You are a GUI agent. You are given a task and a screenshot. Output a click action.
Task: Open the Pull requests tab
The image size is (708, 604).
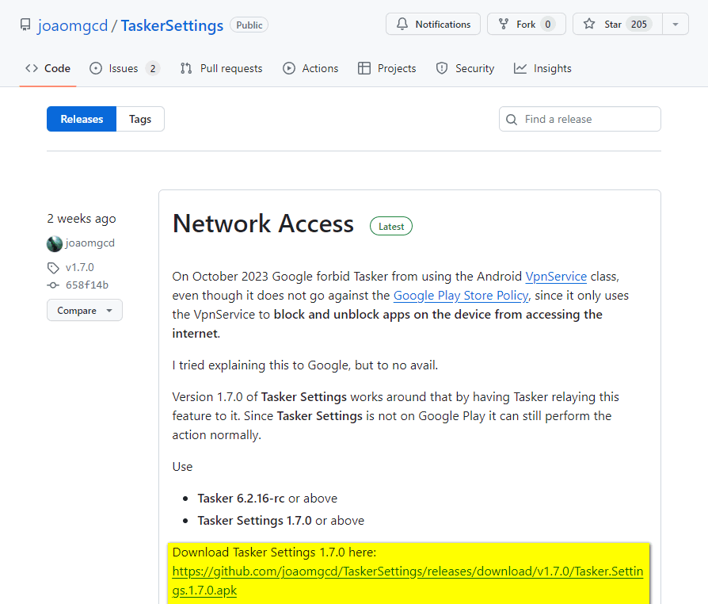point(221,68)
